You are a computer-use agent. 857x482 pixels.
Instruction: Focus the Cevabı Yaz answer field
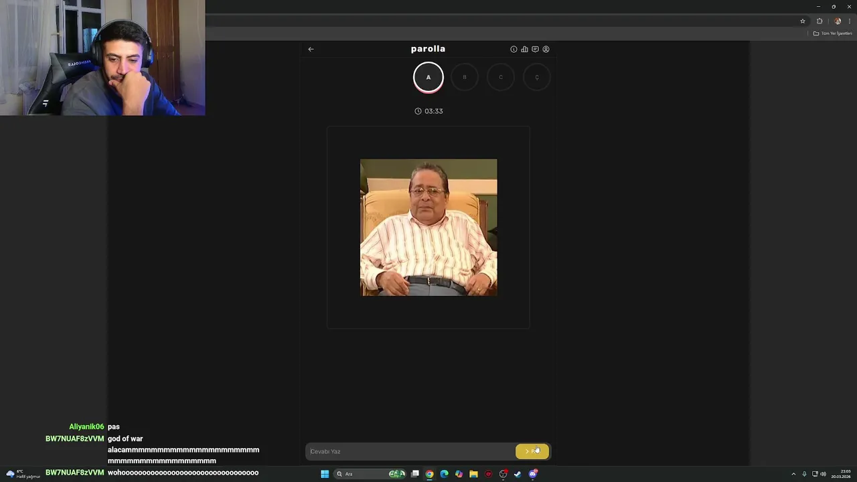click(x=410, y=451)
